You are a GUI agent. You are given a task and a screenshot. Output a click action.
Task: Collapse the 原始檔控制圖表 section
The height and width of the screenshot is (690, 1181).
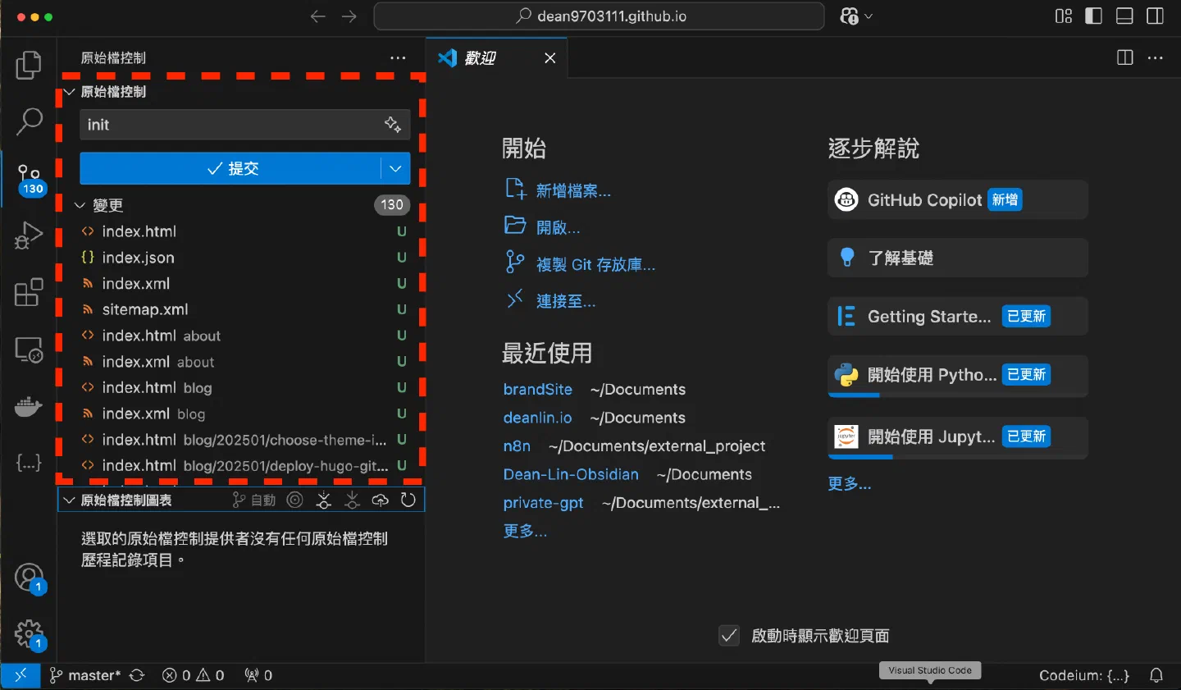click(70, 500)
